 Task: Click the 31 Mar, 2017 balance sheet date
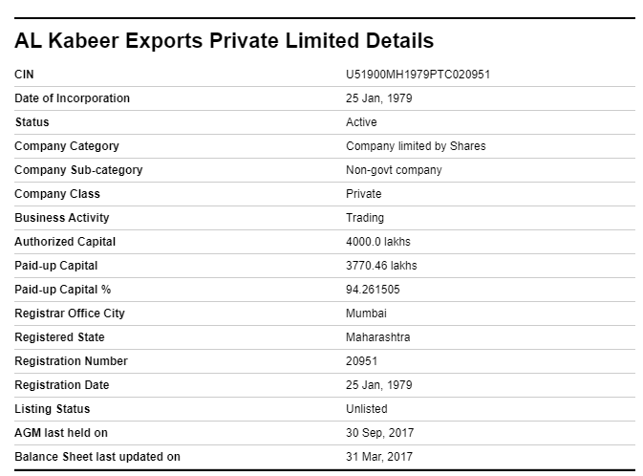point(379,456)
